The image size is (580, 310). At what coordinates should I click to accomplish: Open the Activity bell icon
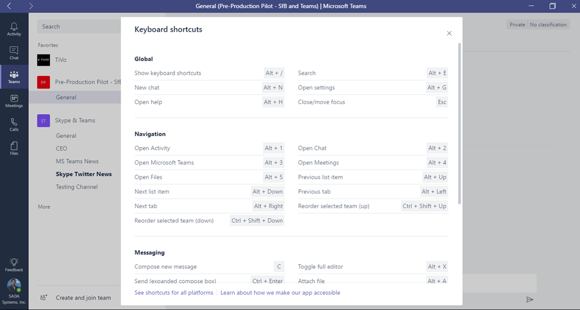(14, 26)
